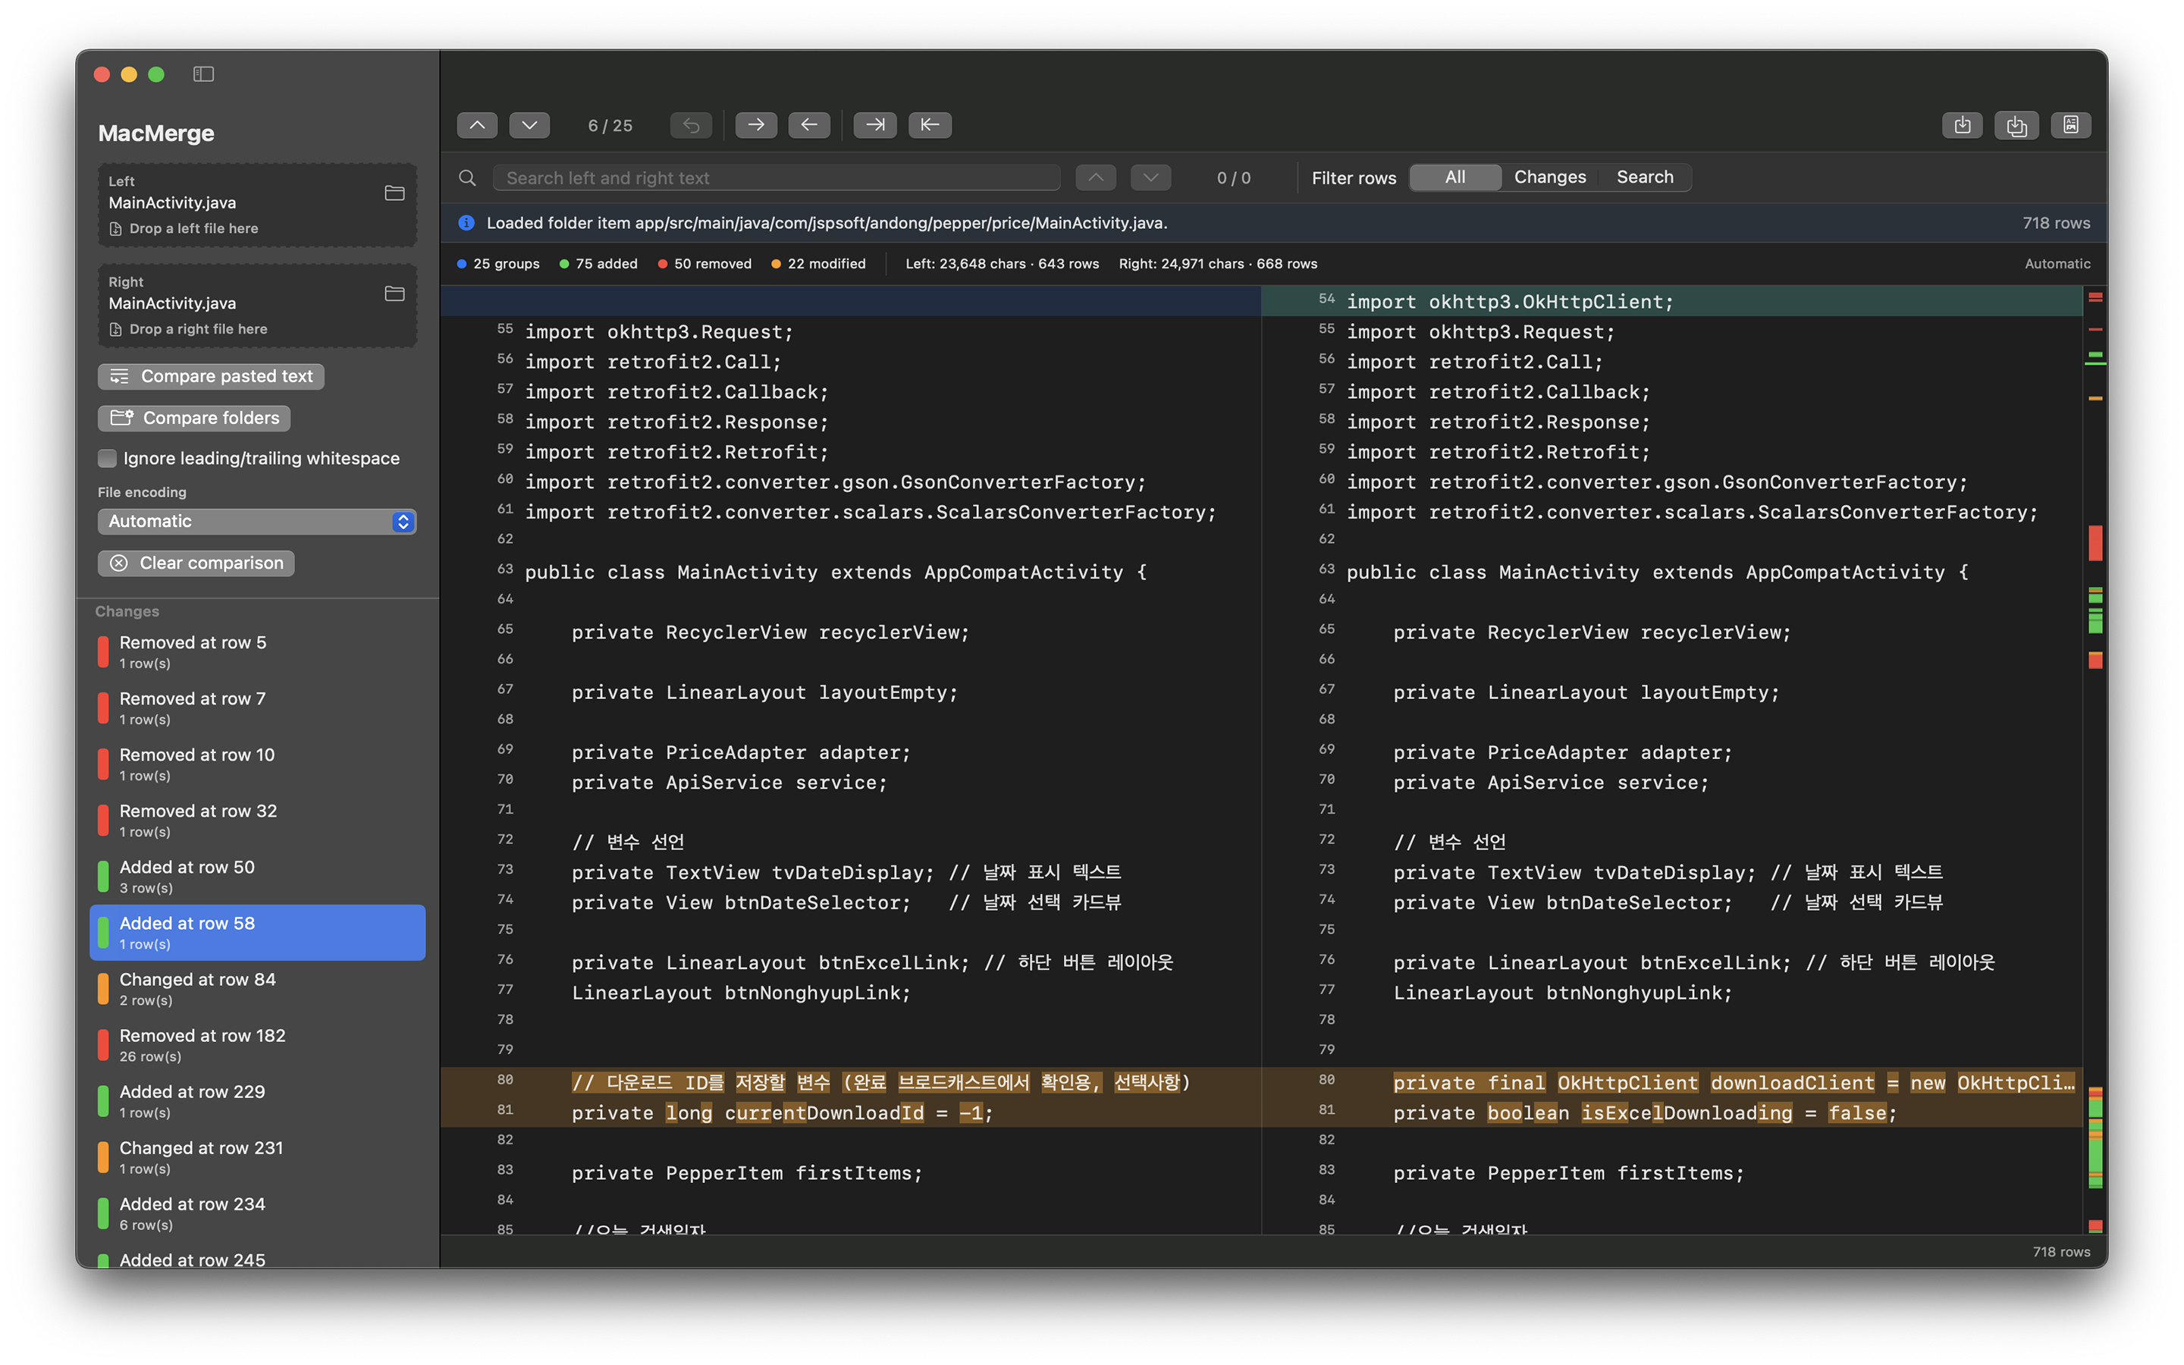Copy all changes to right side
The height and width of the screenshot is (1365, 2184).
(875, 124)
